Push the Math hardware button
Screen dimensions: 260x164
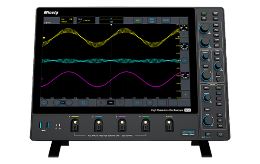(x=207, y=109)
